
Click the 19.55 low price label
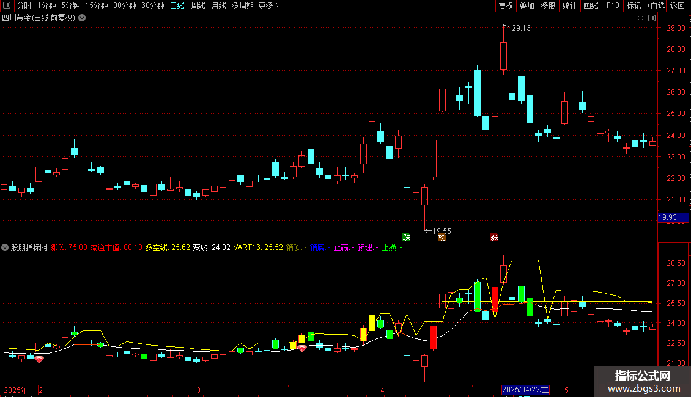pyautogui.click(x=442, y=231)
